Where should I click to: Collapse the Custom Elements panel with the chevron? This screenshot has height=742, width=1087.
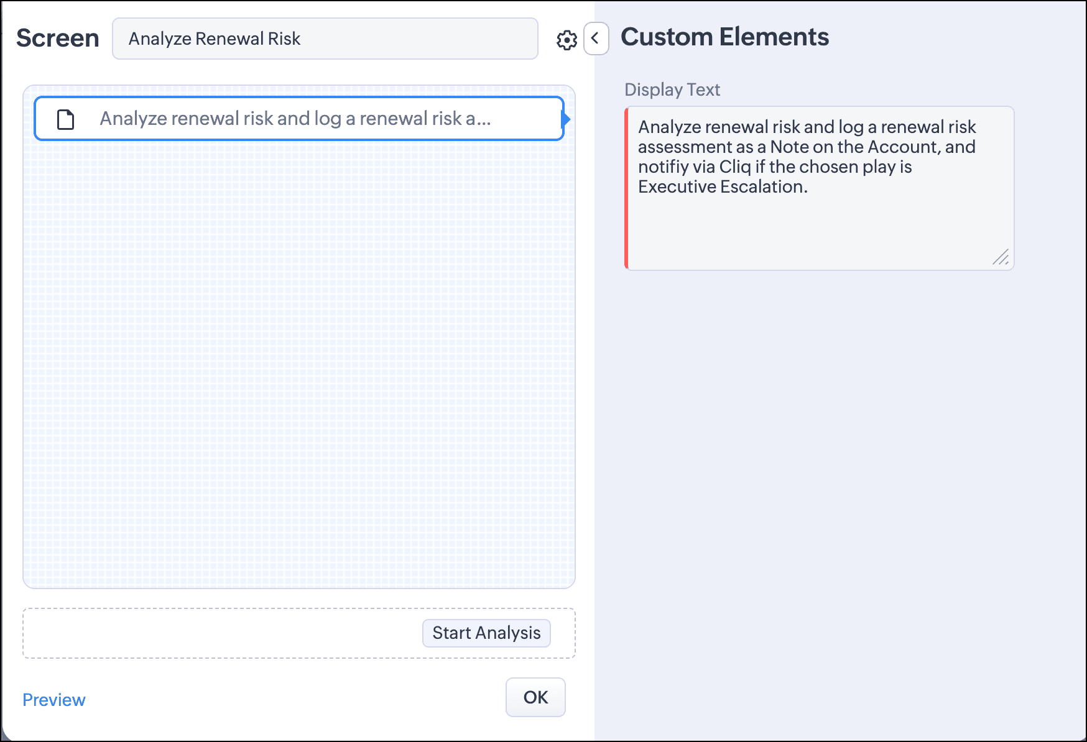pyautogui.click(x=596, y=39)
